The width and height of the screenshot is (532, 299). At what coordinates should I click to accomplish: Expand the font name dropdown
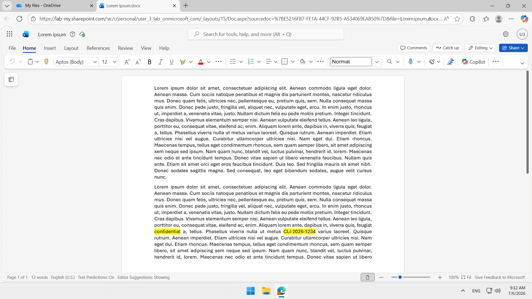click(x=95, y=62)
